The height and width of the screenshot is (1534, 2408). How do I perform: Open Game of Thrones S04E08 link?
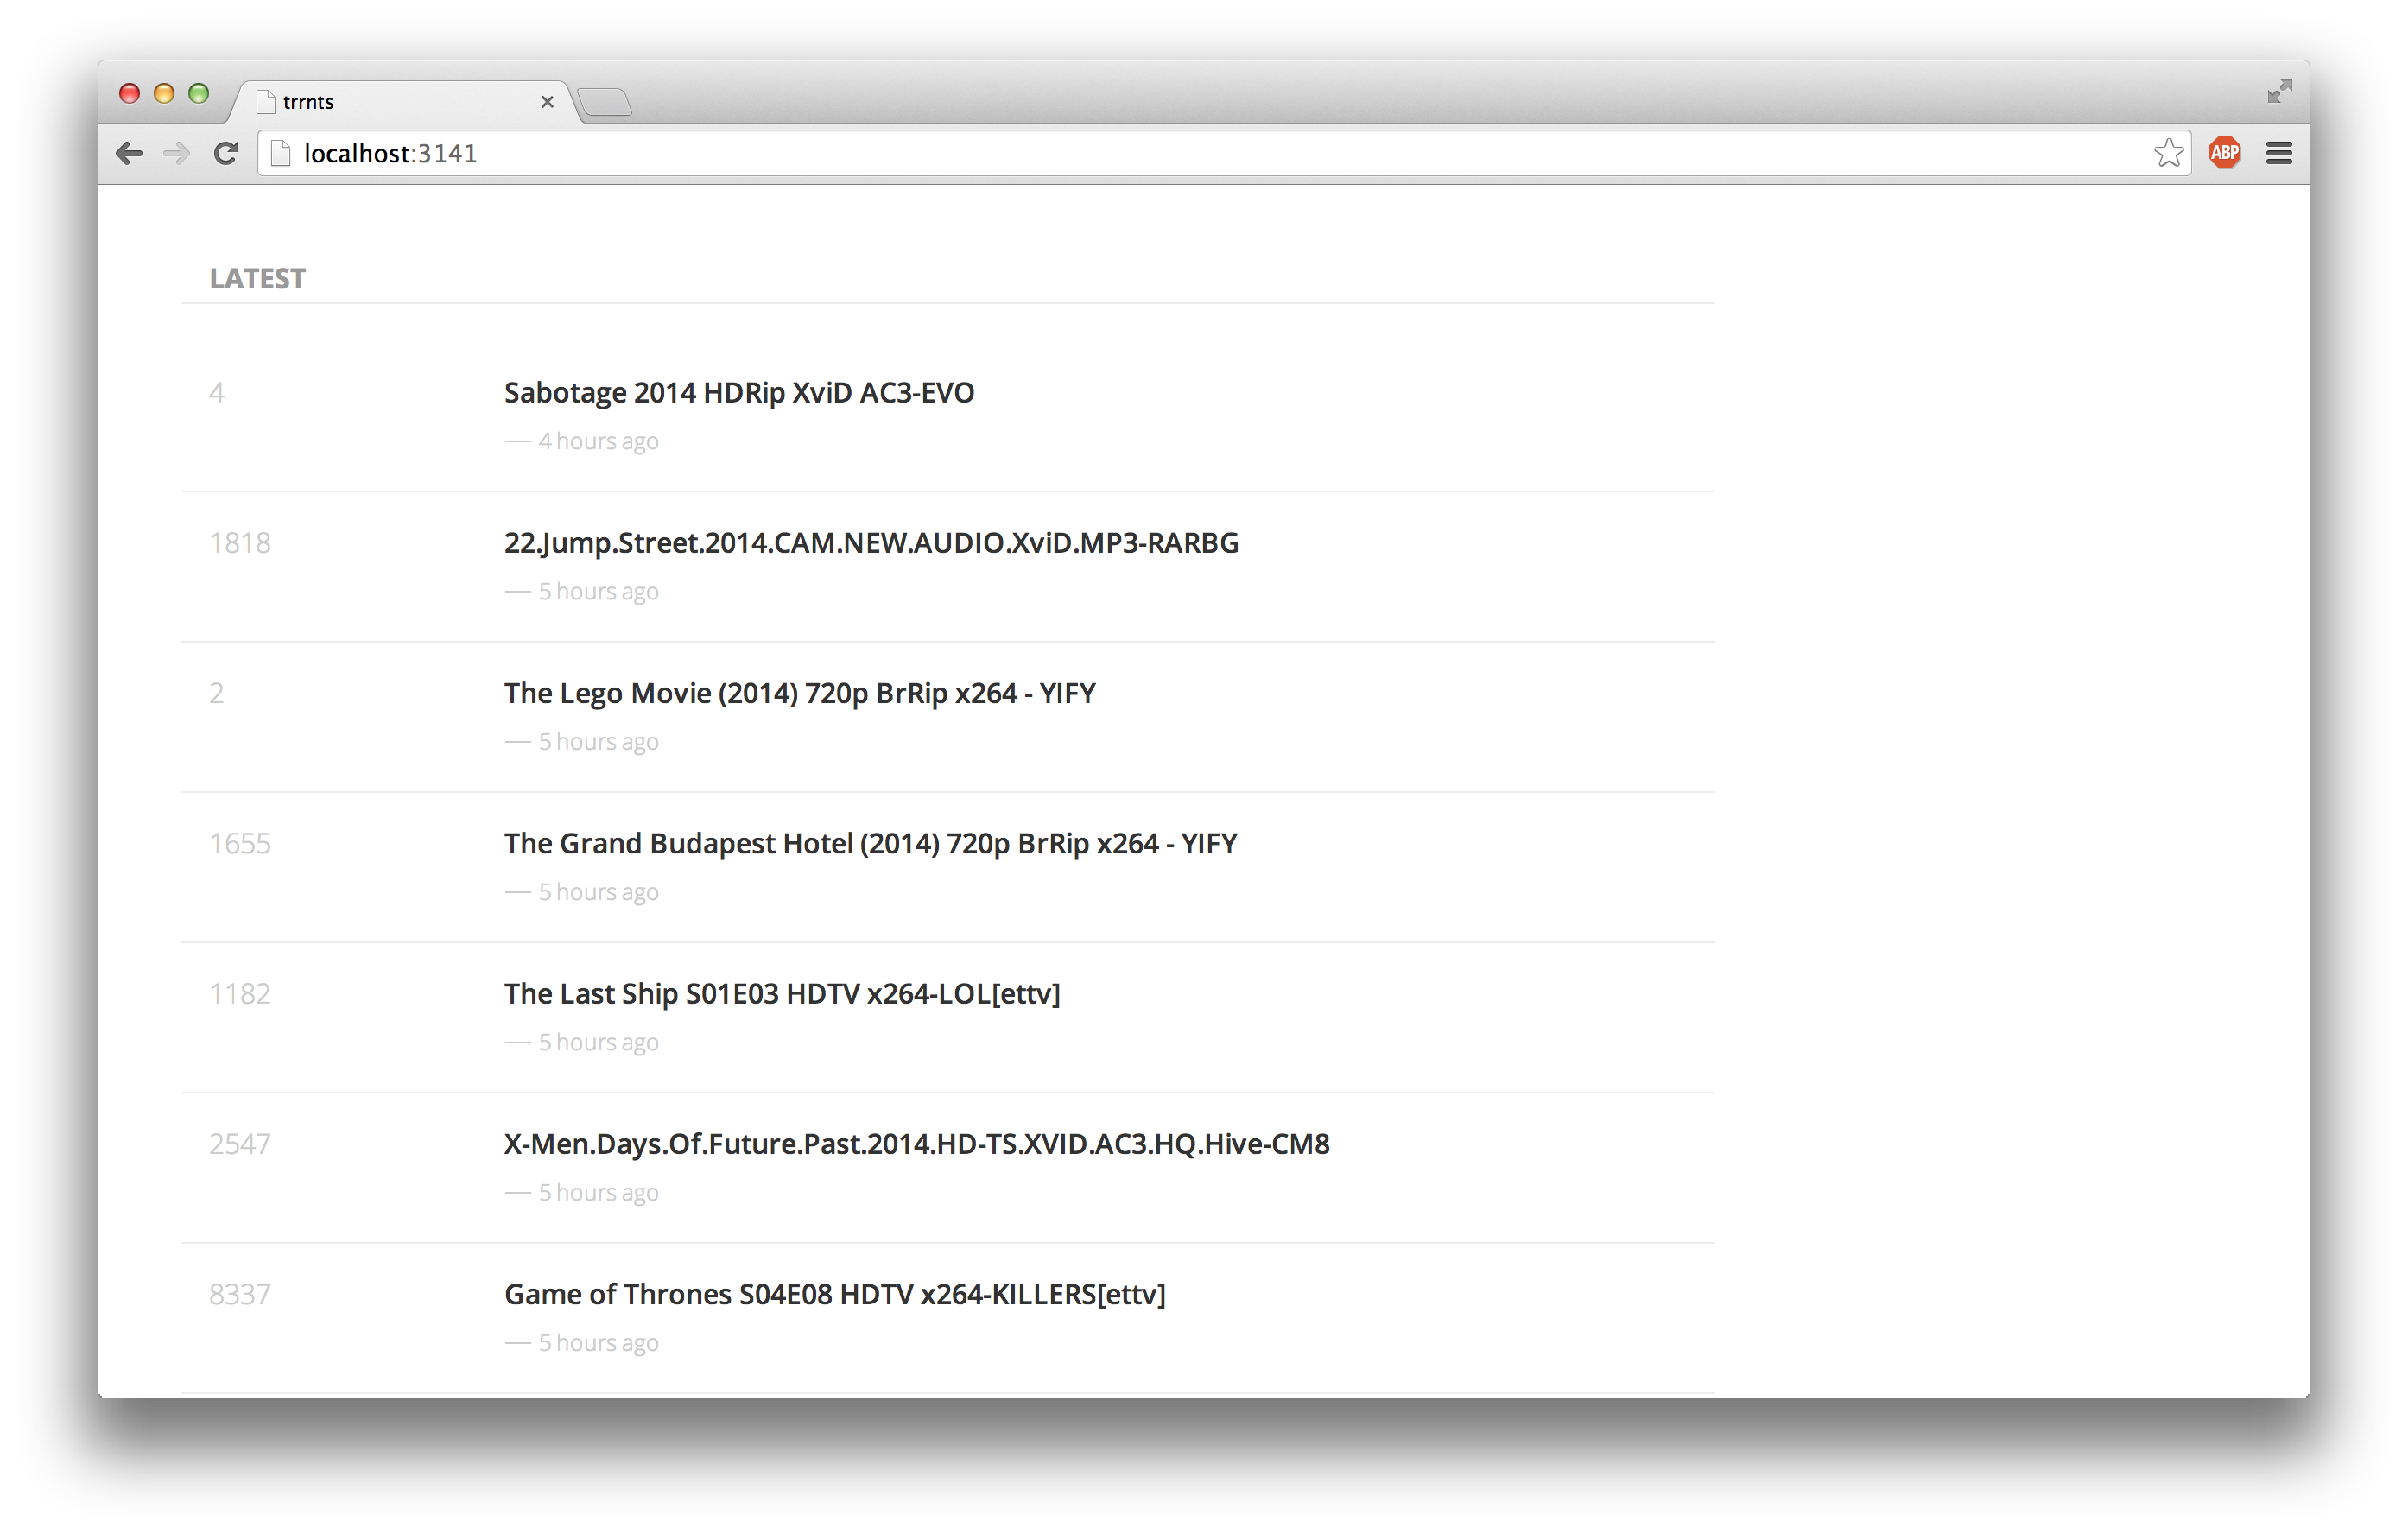point(834,1294)
